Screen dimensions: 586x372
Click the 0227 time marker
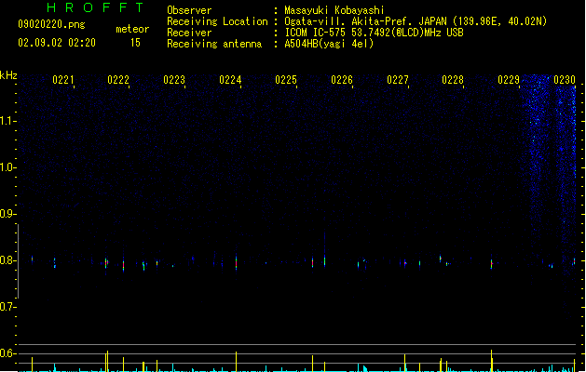[398, 80]
